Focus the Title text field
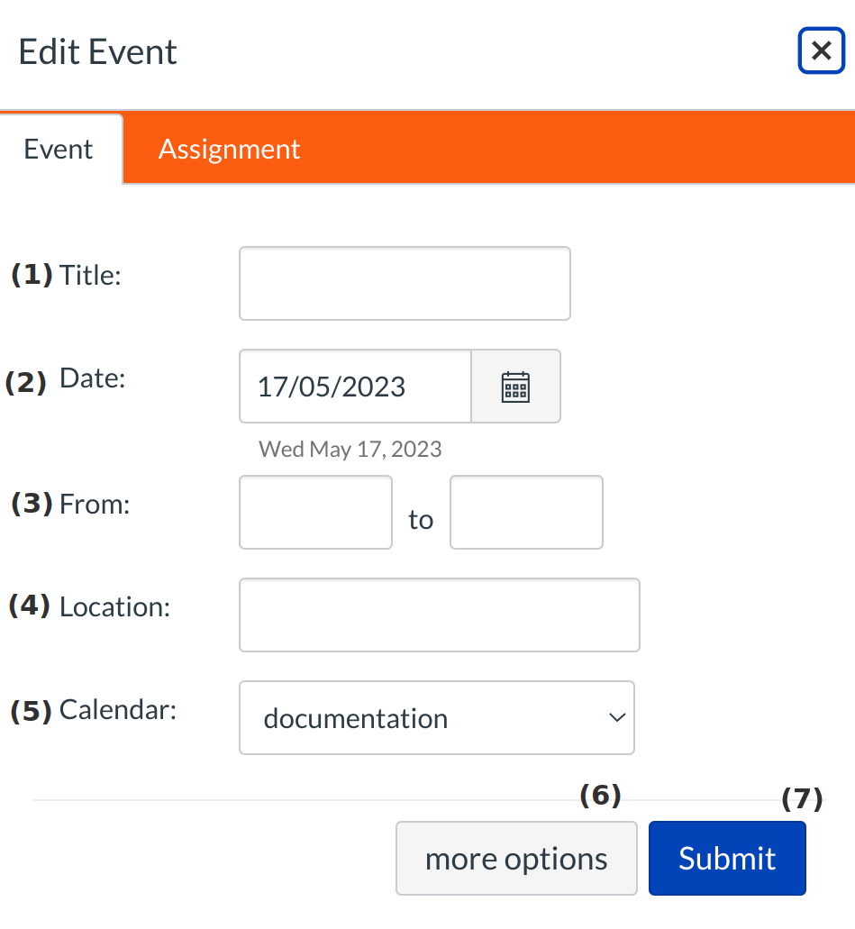The height and width of the screenshot is (929, 855). click(x=405, y=283)
